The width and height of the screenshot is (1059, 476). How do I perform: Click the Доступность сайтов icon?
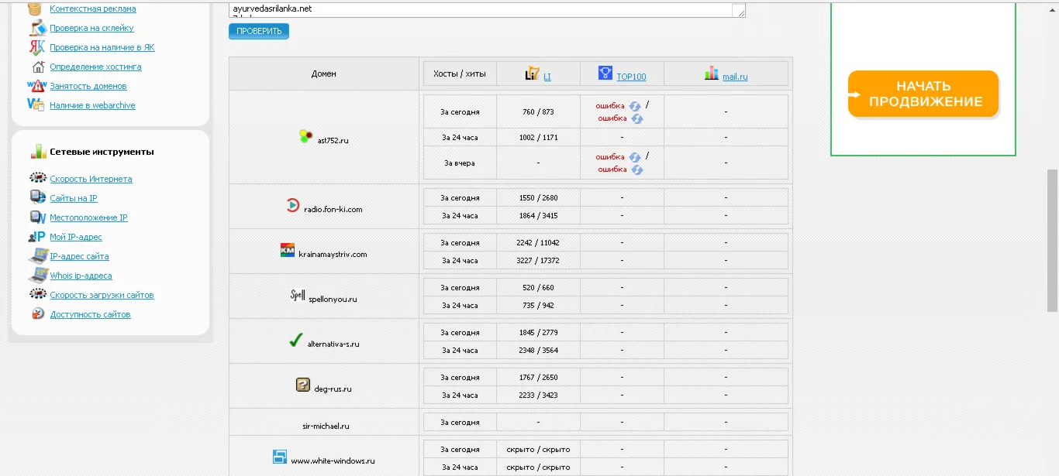point(38,313)
